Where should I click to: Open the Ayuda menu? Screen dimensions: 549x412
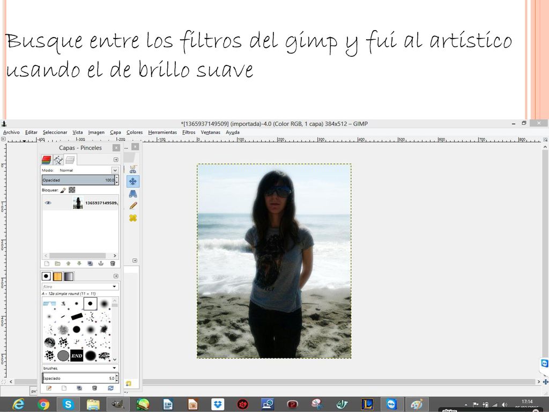pyautogui.click(x=233, y=133)
